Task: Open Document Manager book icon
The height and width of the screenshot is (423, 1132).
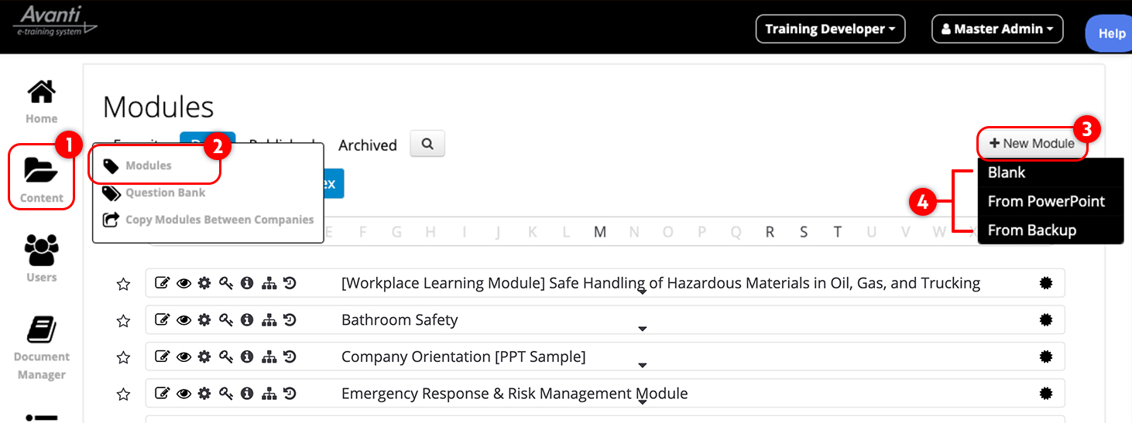Action: (x=42, y=329)
